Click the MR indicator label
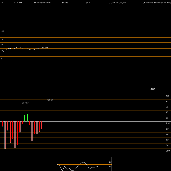171x171 pixels. [x=153, y=89]
